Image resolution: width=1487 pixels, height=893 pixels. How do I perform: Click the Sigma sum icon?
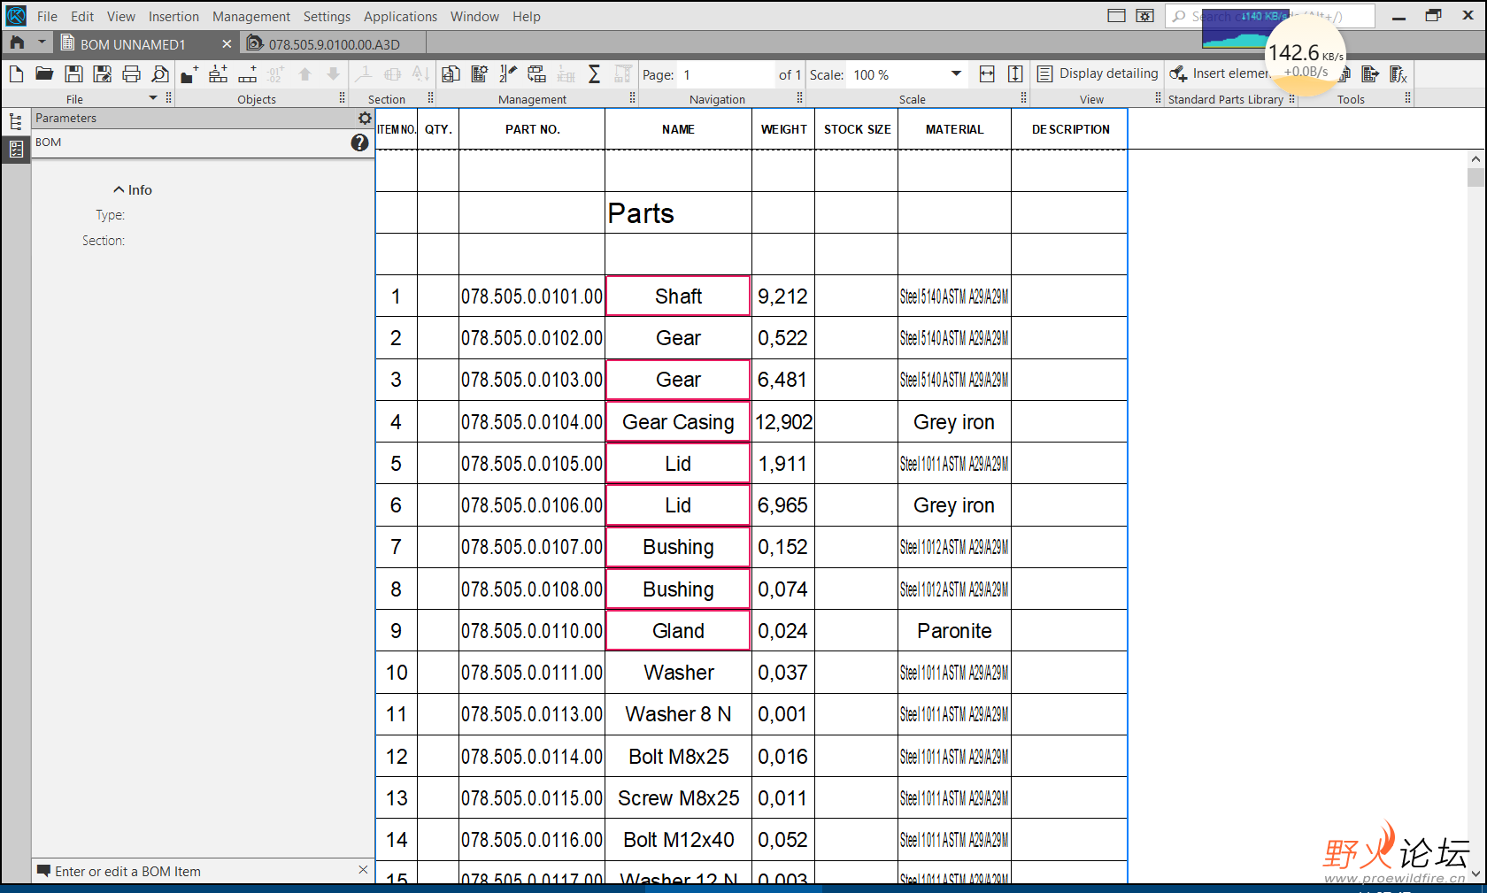click(x=594, y=74)
